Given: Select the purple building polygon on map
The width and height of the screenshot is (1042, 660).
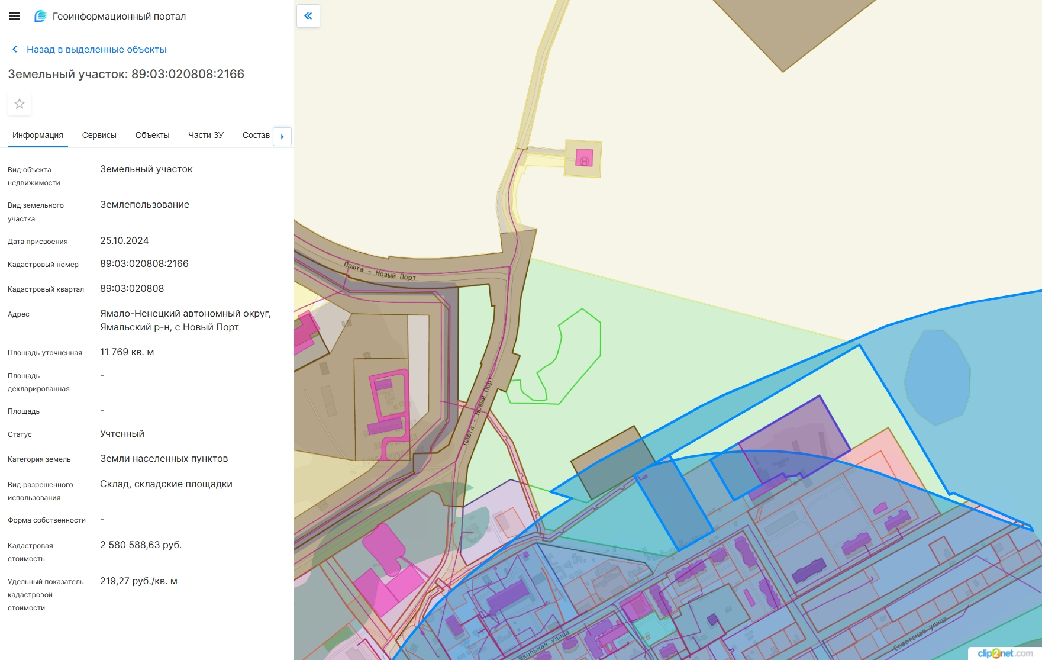Looking at the screenshot, I should point(793,441).
